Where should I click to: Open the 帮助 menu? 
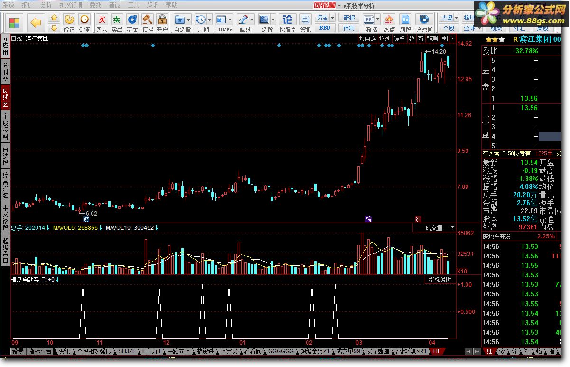click(x=171, y=5)
